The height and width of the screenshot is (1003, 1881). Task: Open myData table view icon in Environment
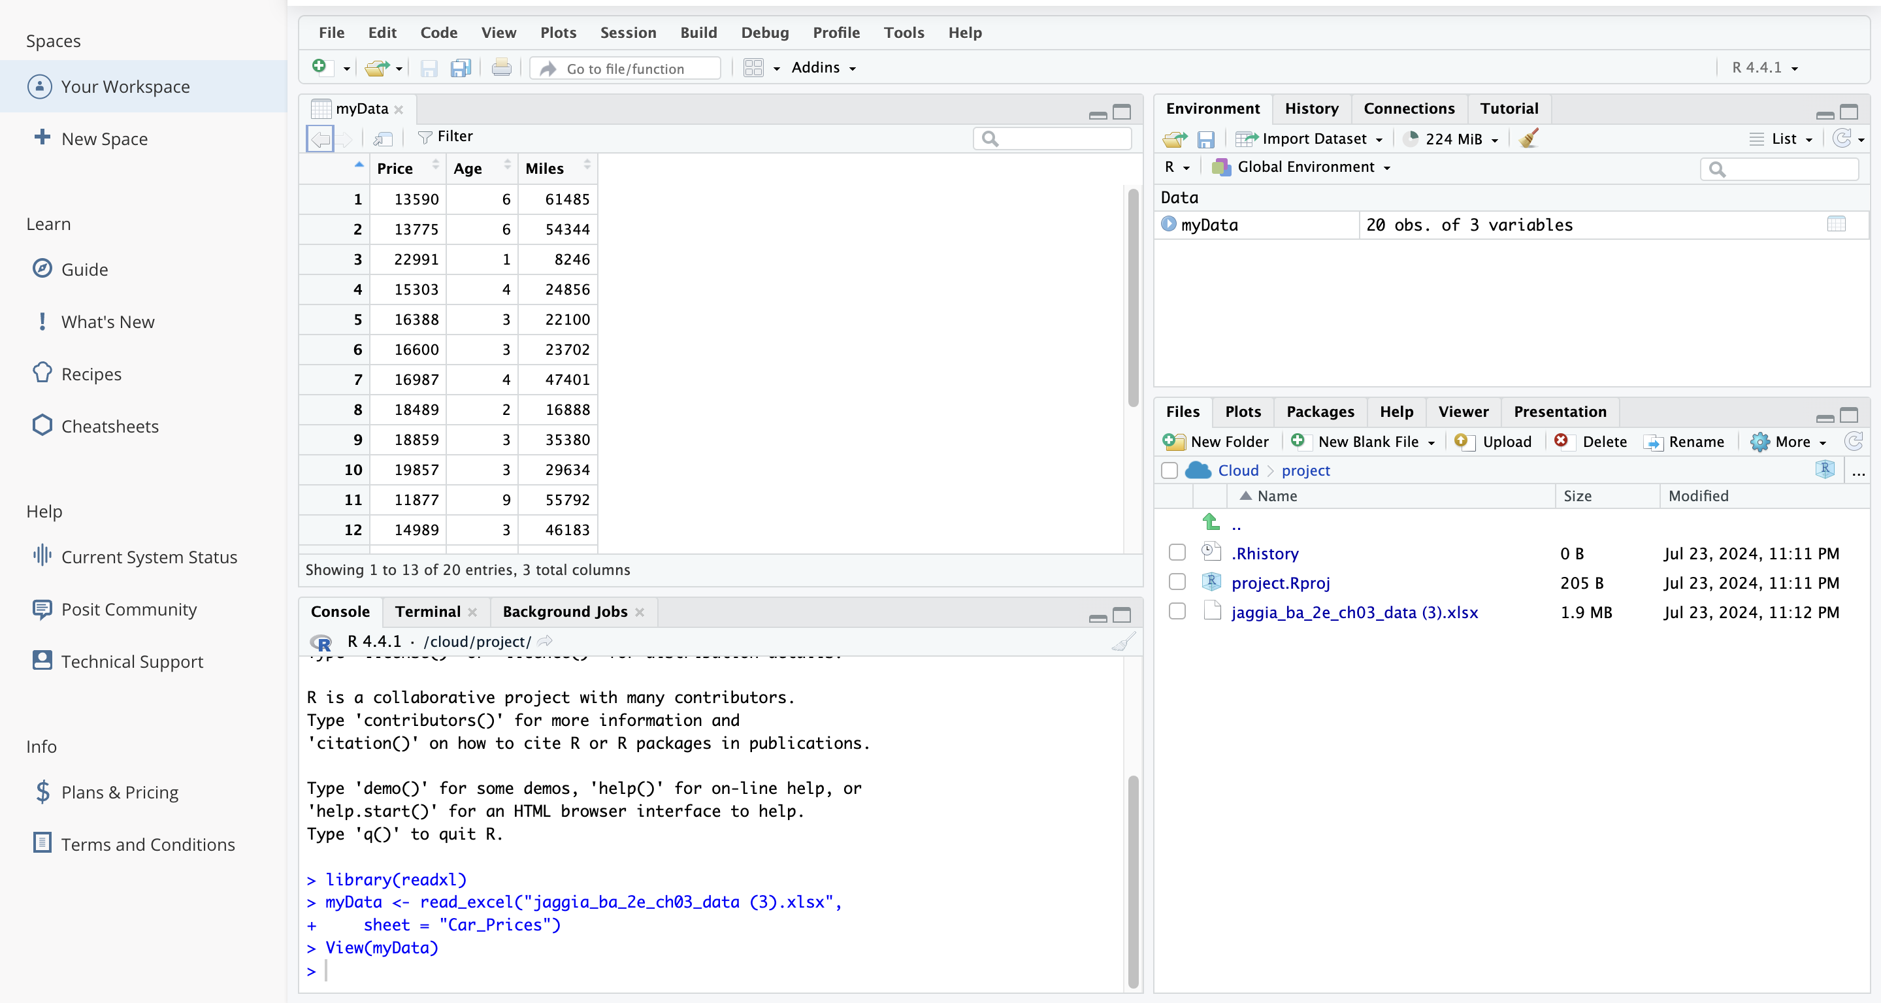(x=1836, y=224)
